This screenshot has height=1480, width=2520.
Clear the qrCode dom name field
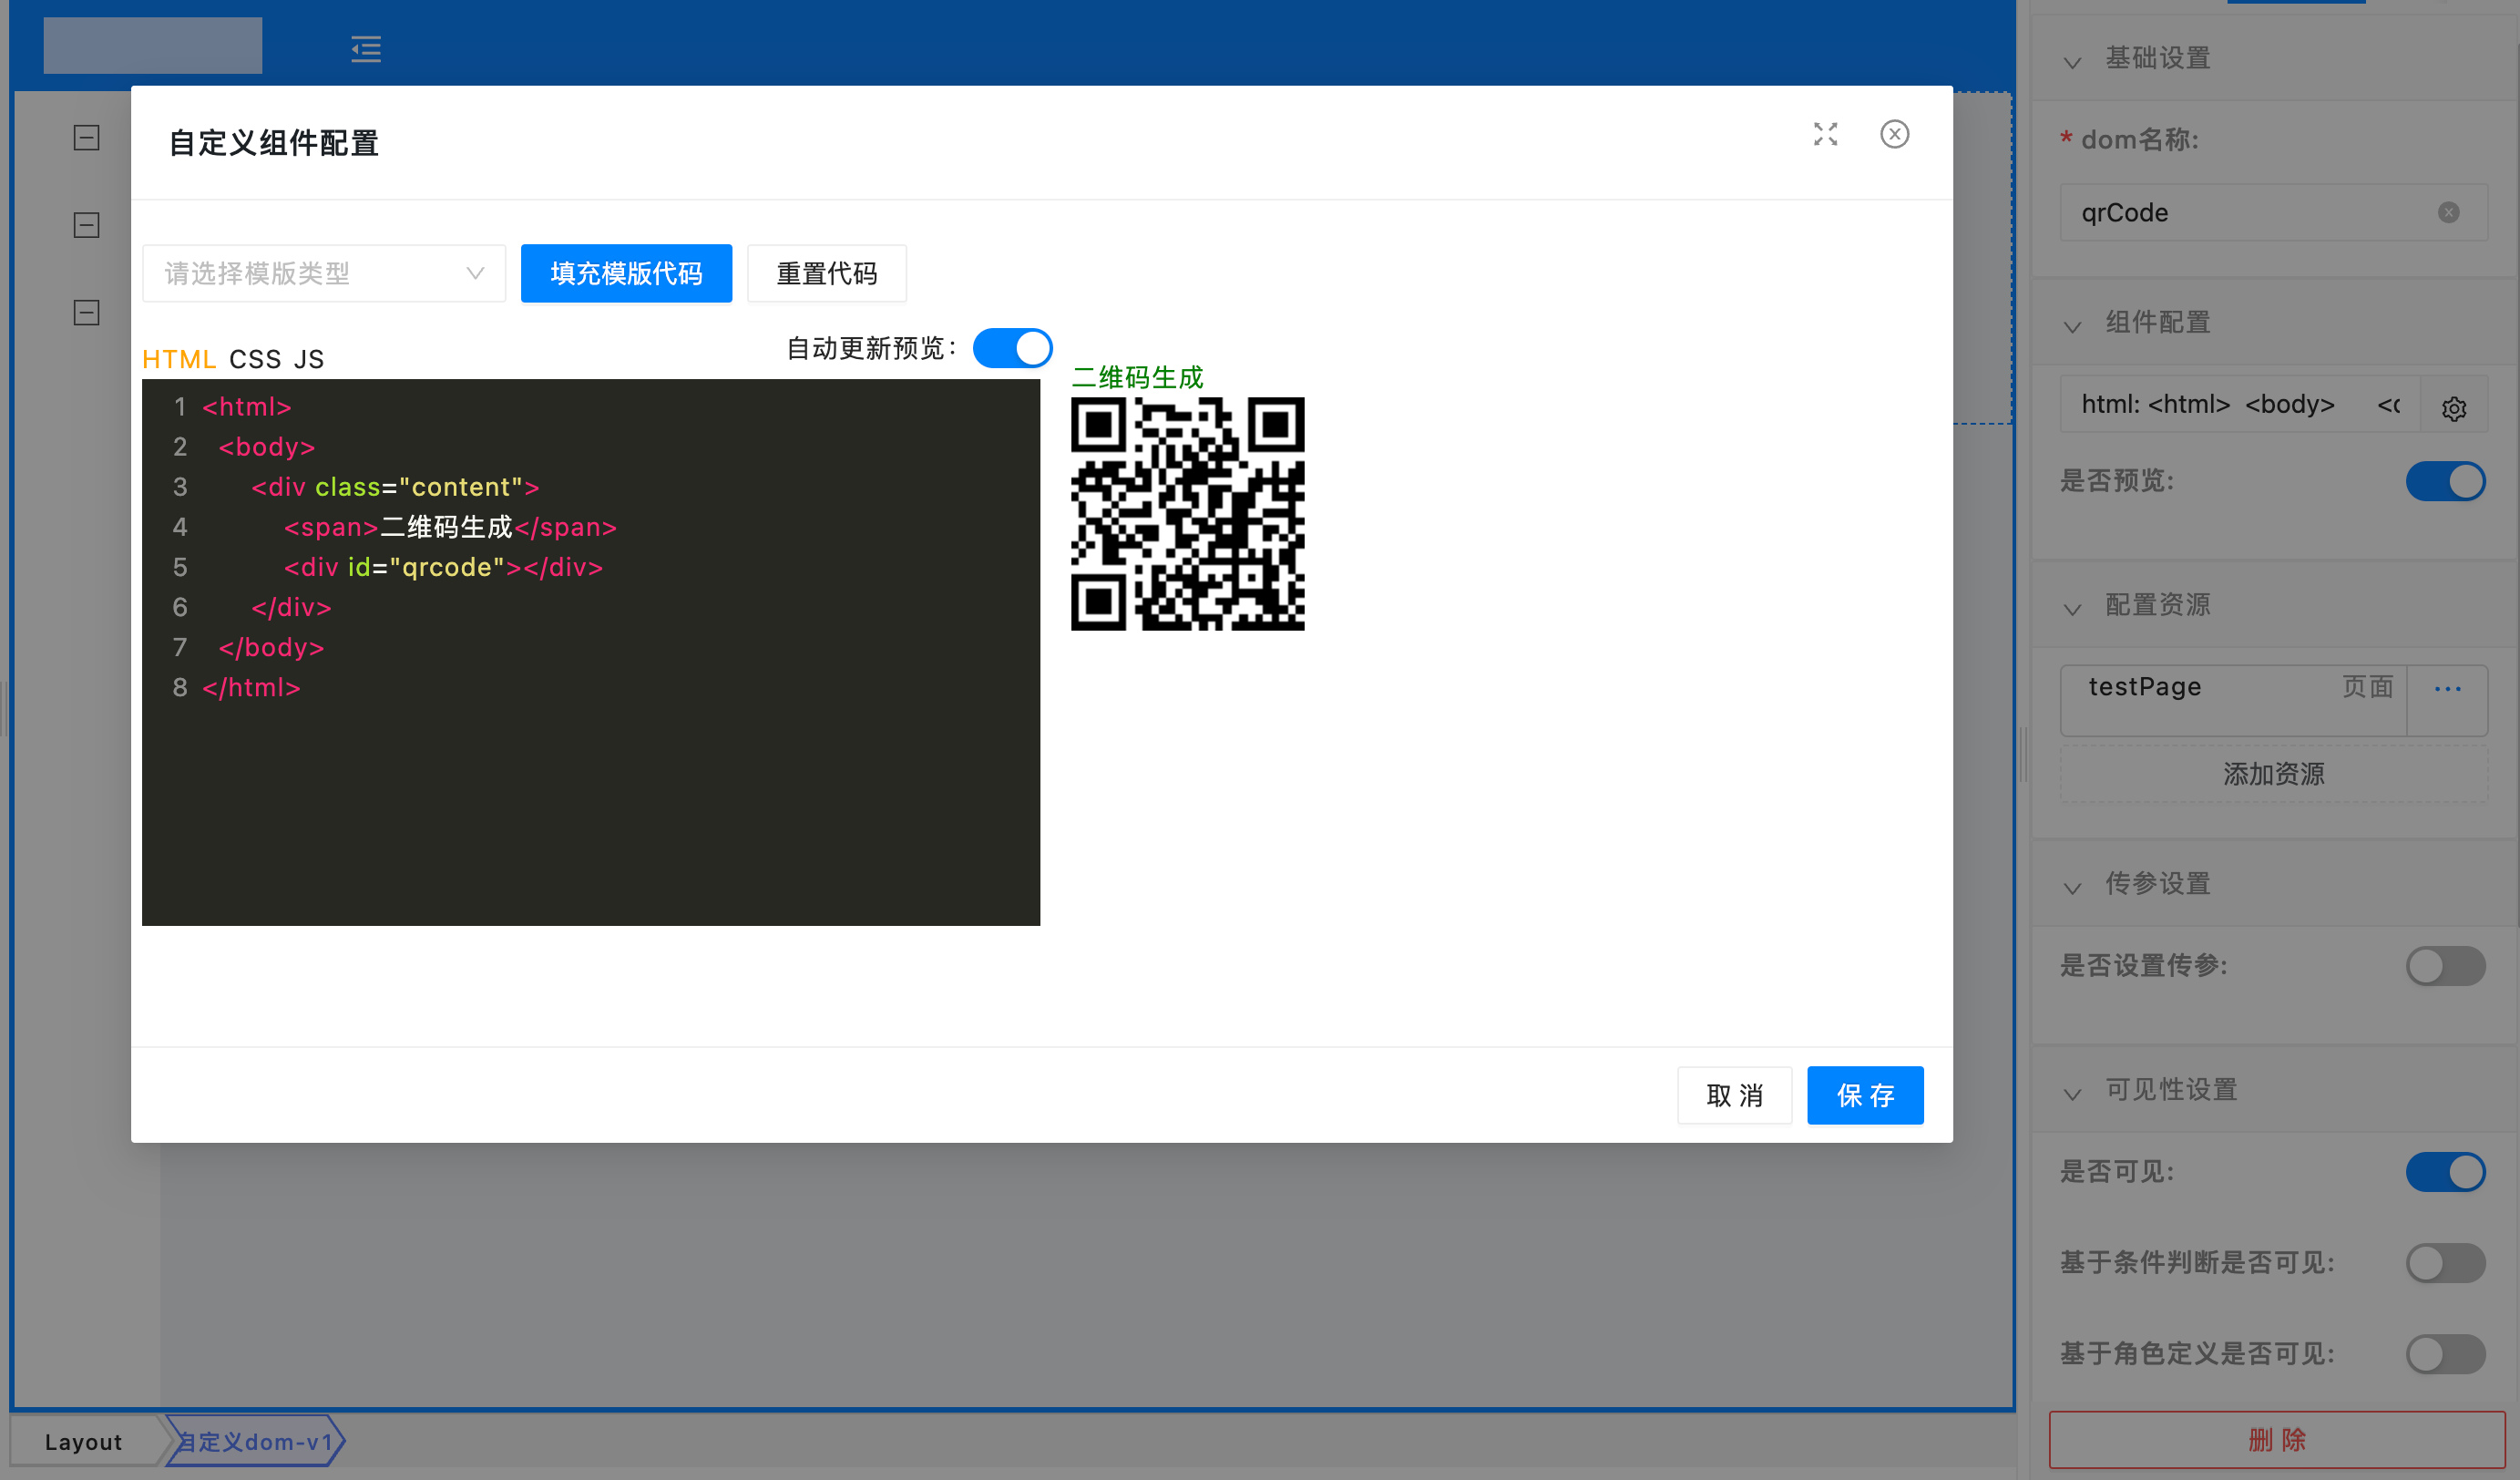[x=2449, y=212]
